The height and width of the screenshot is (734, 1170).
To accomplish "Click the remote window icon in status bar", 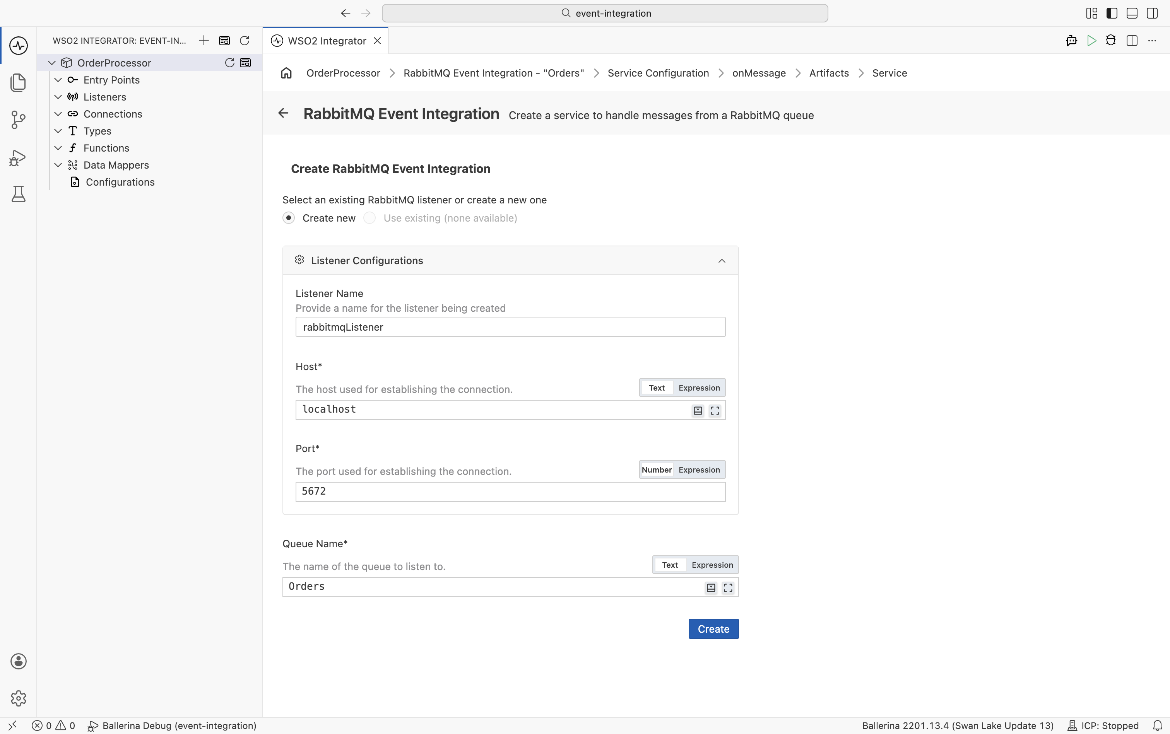I will (13, 726).
